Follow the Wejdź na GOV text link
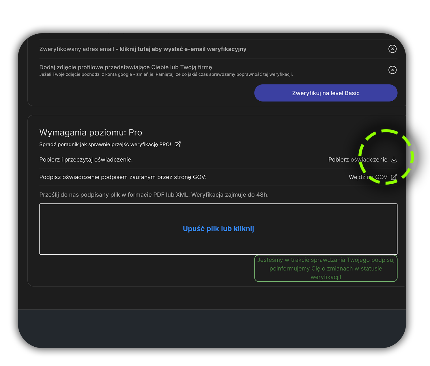430x366 pixels. tap(368, 177)
